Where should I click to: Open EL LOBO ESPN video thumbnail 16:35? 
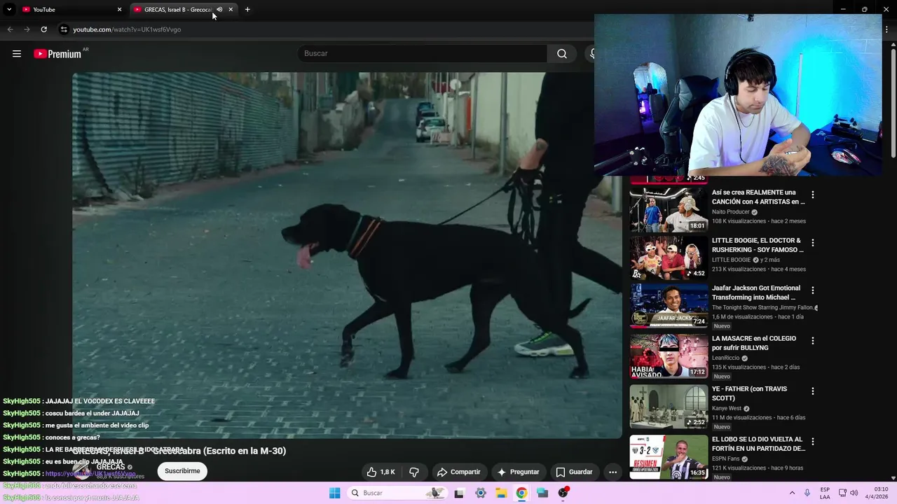tap(669, 456)
